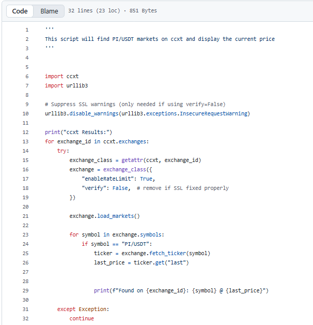Click the '# Suppress SSL warnings' comment

point(135,104)
